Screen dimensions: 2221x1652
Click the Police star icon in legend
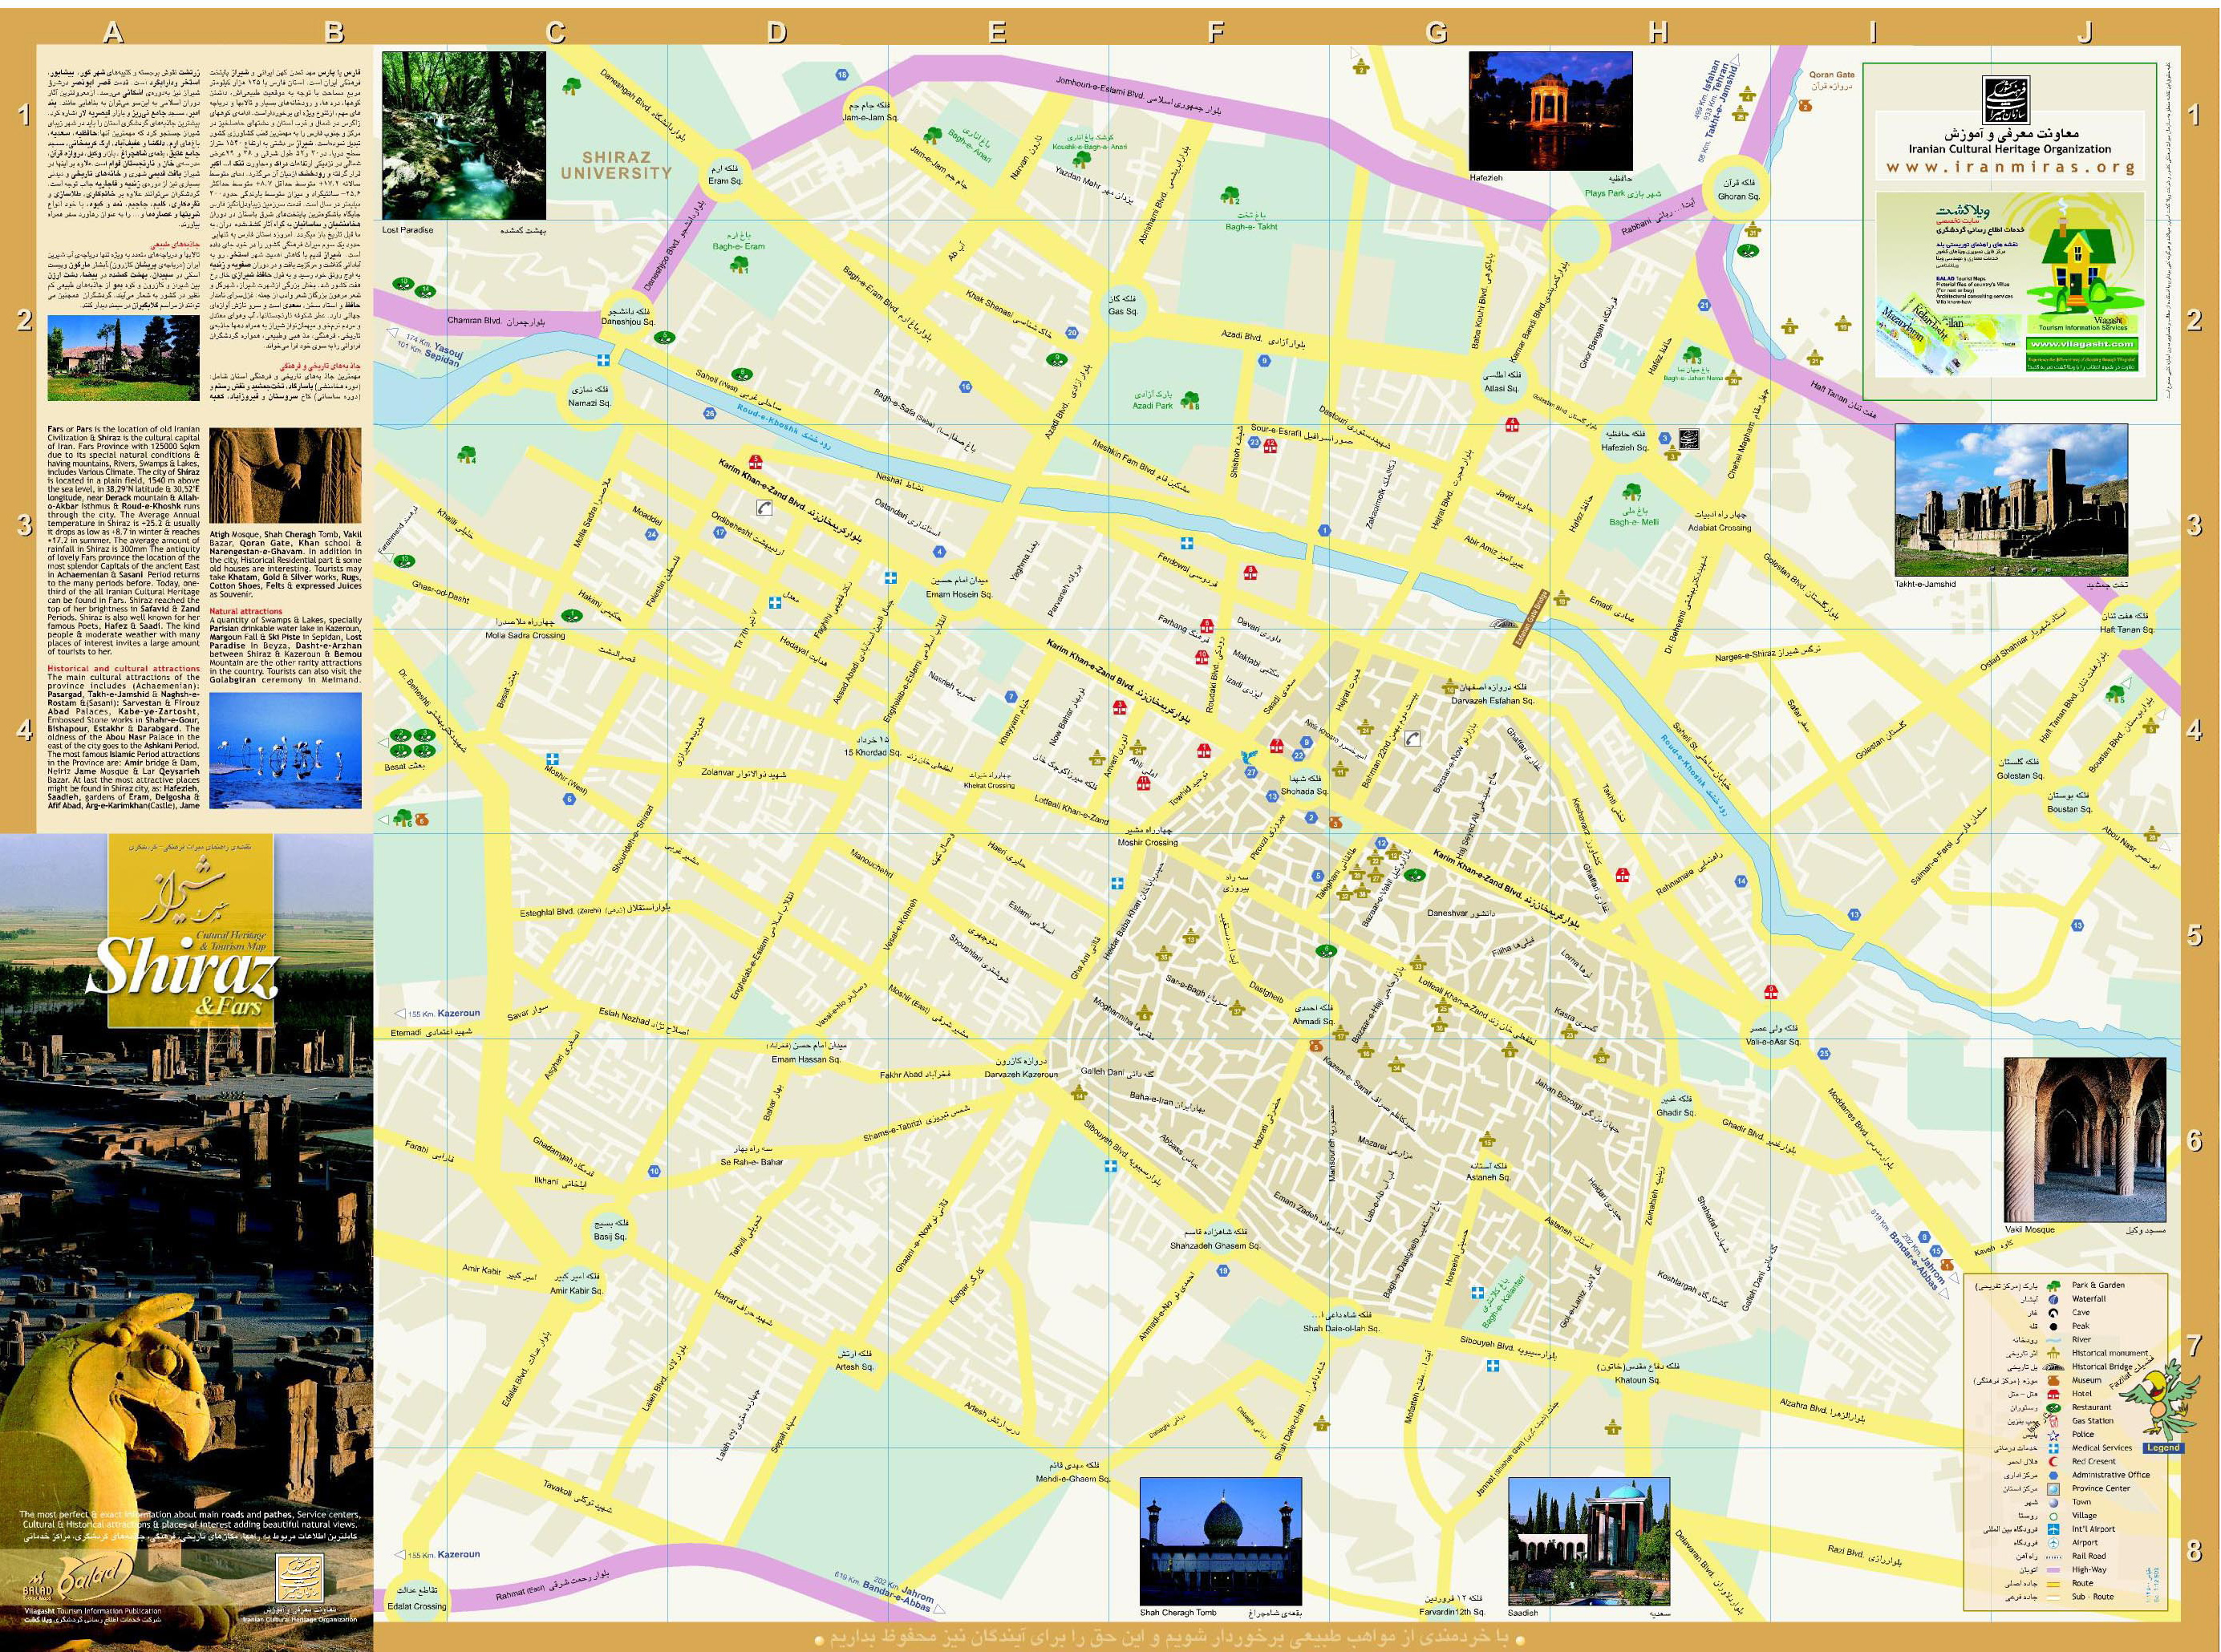pyautogui.click(x=2054, y=1436)
